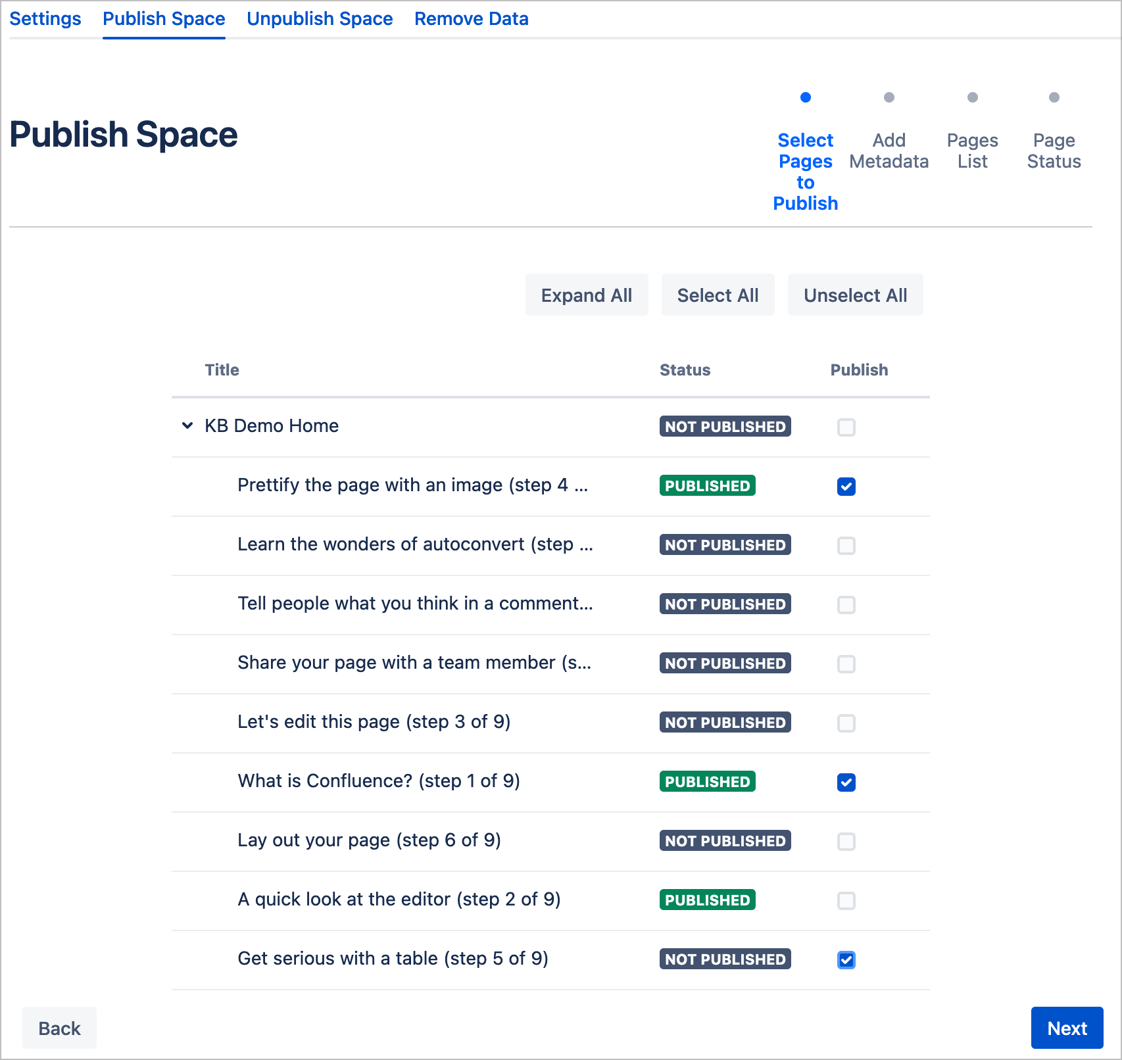Check the KB Demo Home publish checkbox
Image resolution: width=1122 pixels, height=1060 pixels.
click(x=846, y=427)
